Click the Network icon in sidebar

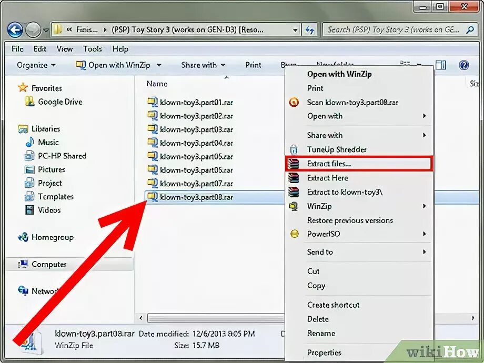coord(23,291)
